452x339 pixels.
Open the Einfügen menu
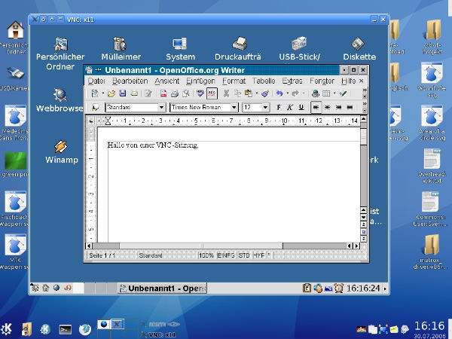[x=200, y=81]
